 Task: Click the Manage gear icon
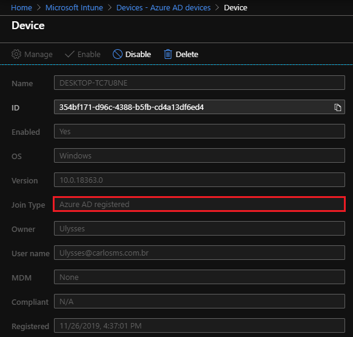(16, 54)
